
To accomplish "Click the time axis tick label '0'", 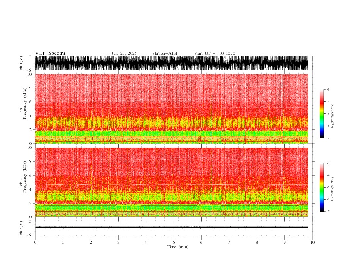I will [x=35, y=242].
